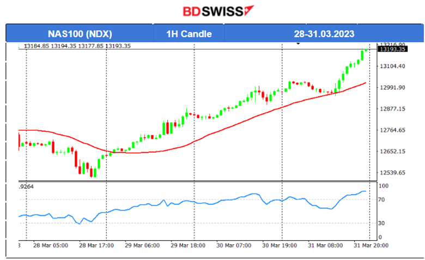This screenshot has width=425, height=260.
Task: Click the RSI 30 level label
Action: click(381, 223)
